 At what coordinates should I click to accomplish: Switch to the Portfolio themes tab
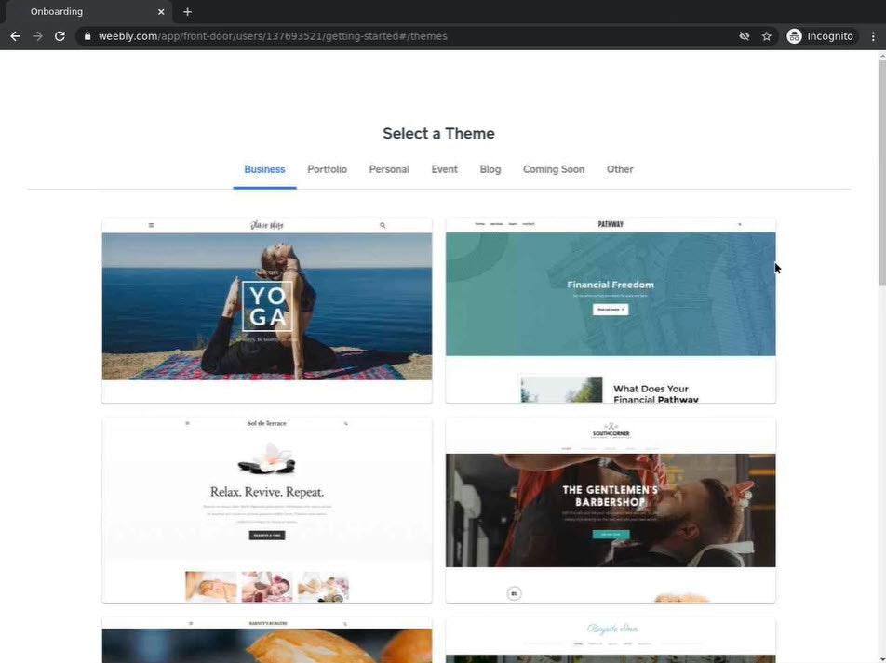pos(327,168)
